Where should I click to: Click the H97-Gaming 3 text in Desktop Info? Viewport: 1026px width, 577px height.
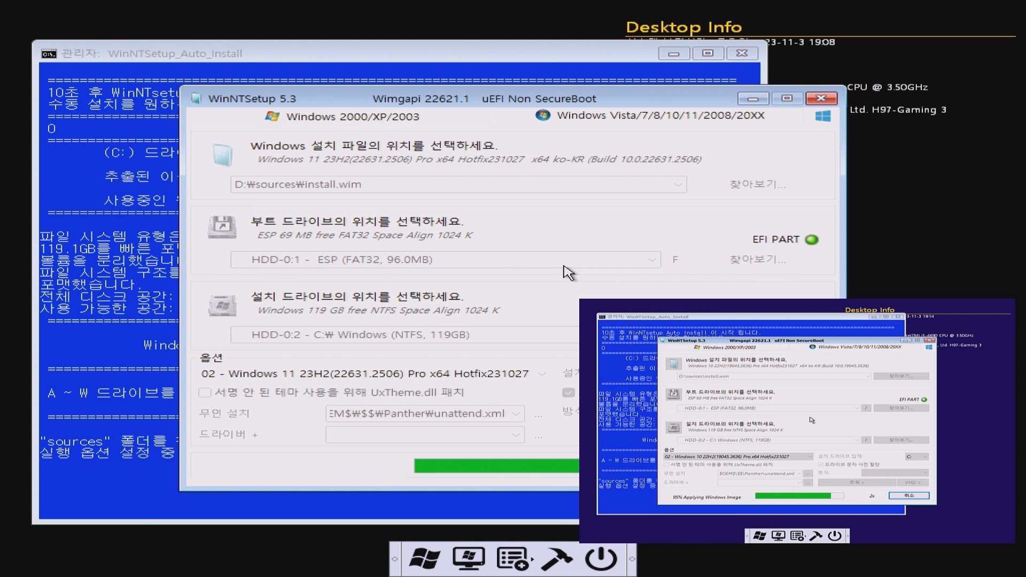[909, 110]
